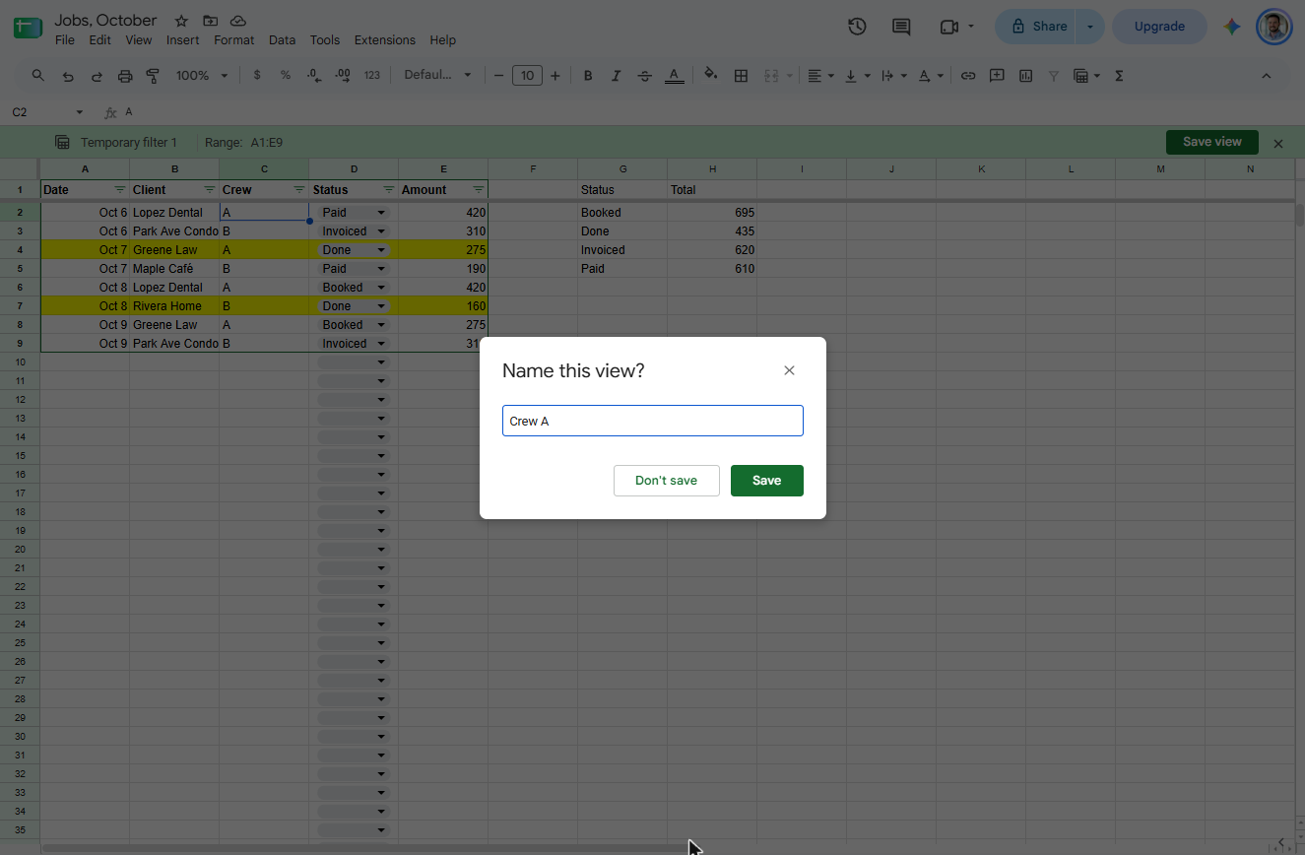Open the zoom 100% dropdown
Image resolution: width=1305 pixels, height=855 pixels.
click(x=202, y=76)
